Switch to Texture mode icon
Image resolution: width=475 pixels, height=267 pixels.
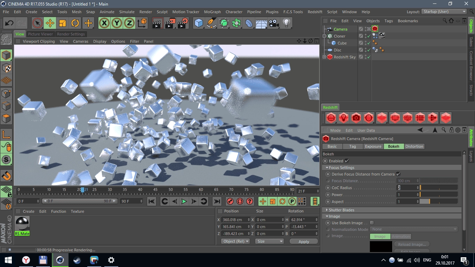point(6,68)
